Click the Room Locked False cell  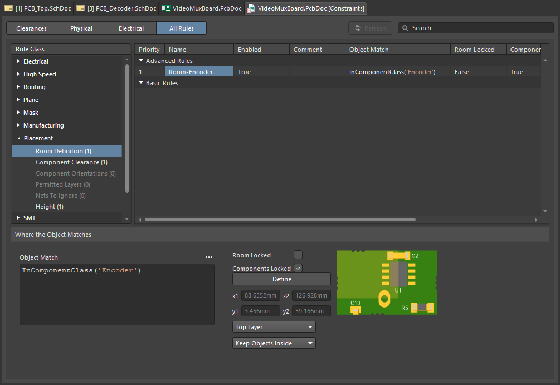(x=478, y=71)
